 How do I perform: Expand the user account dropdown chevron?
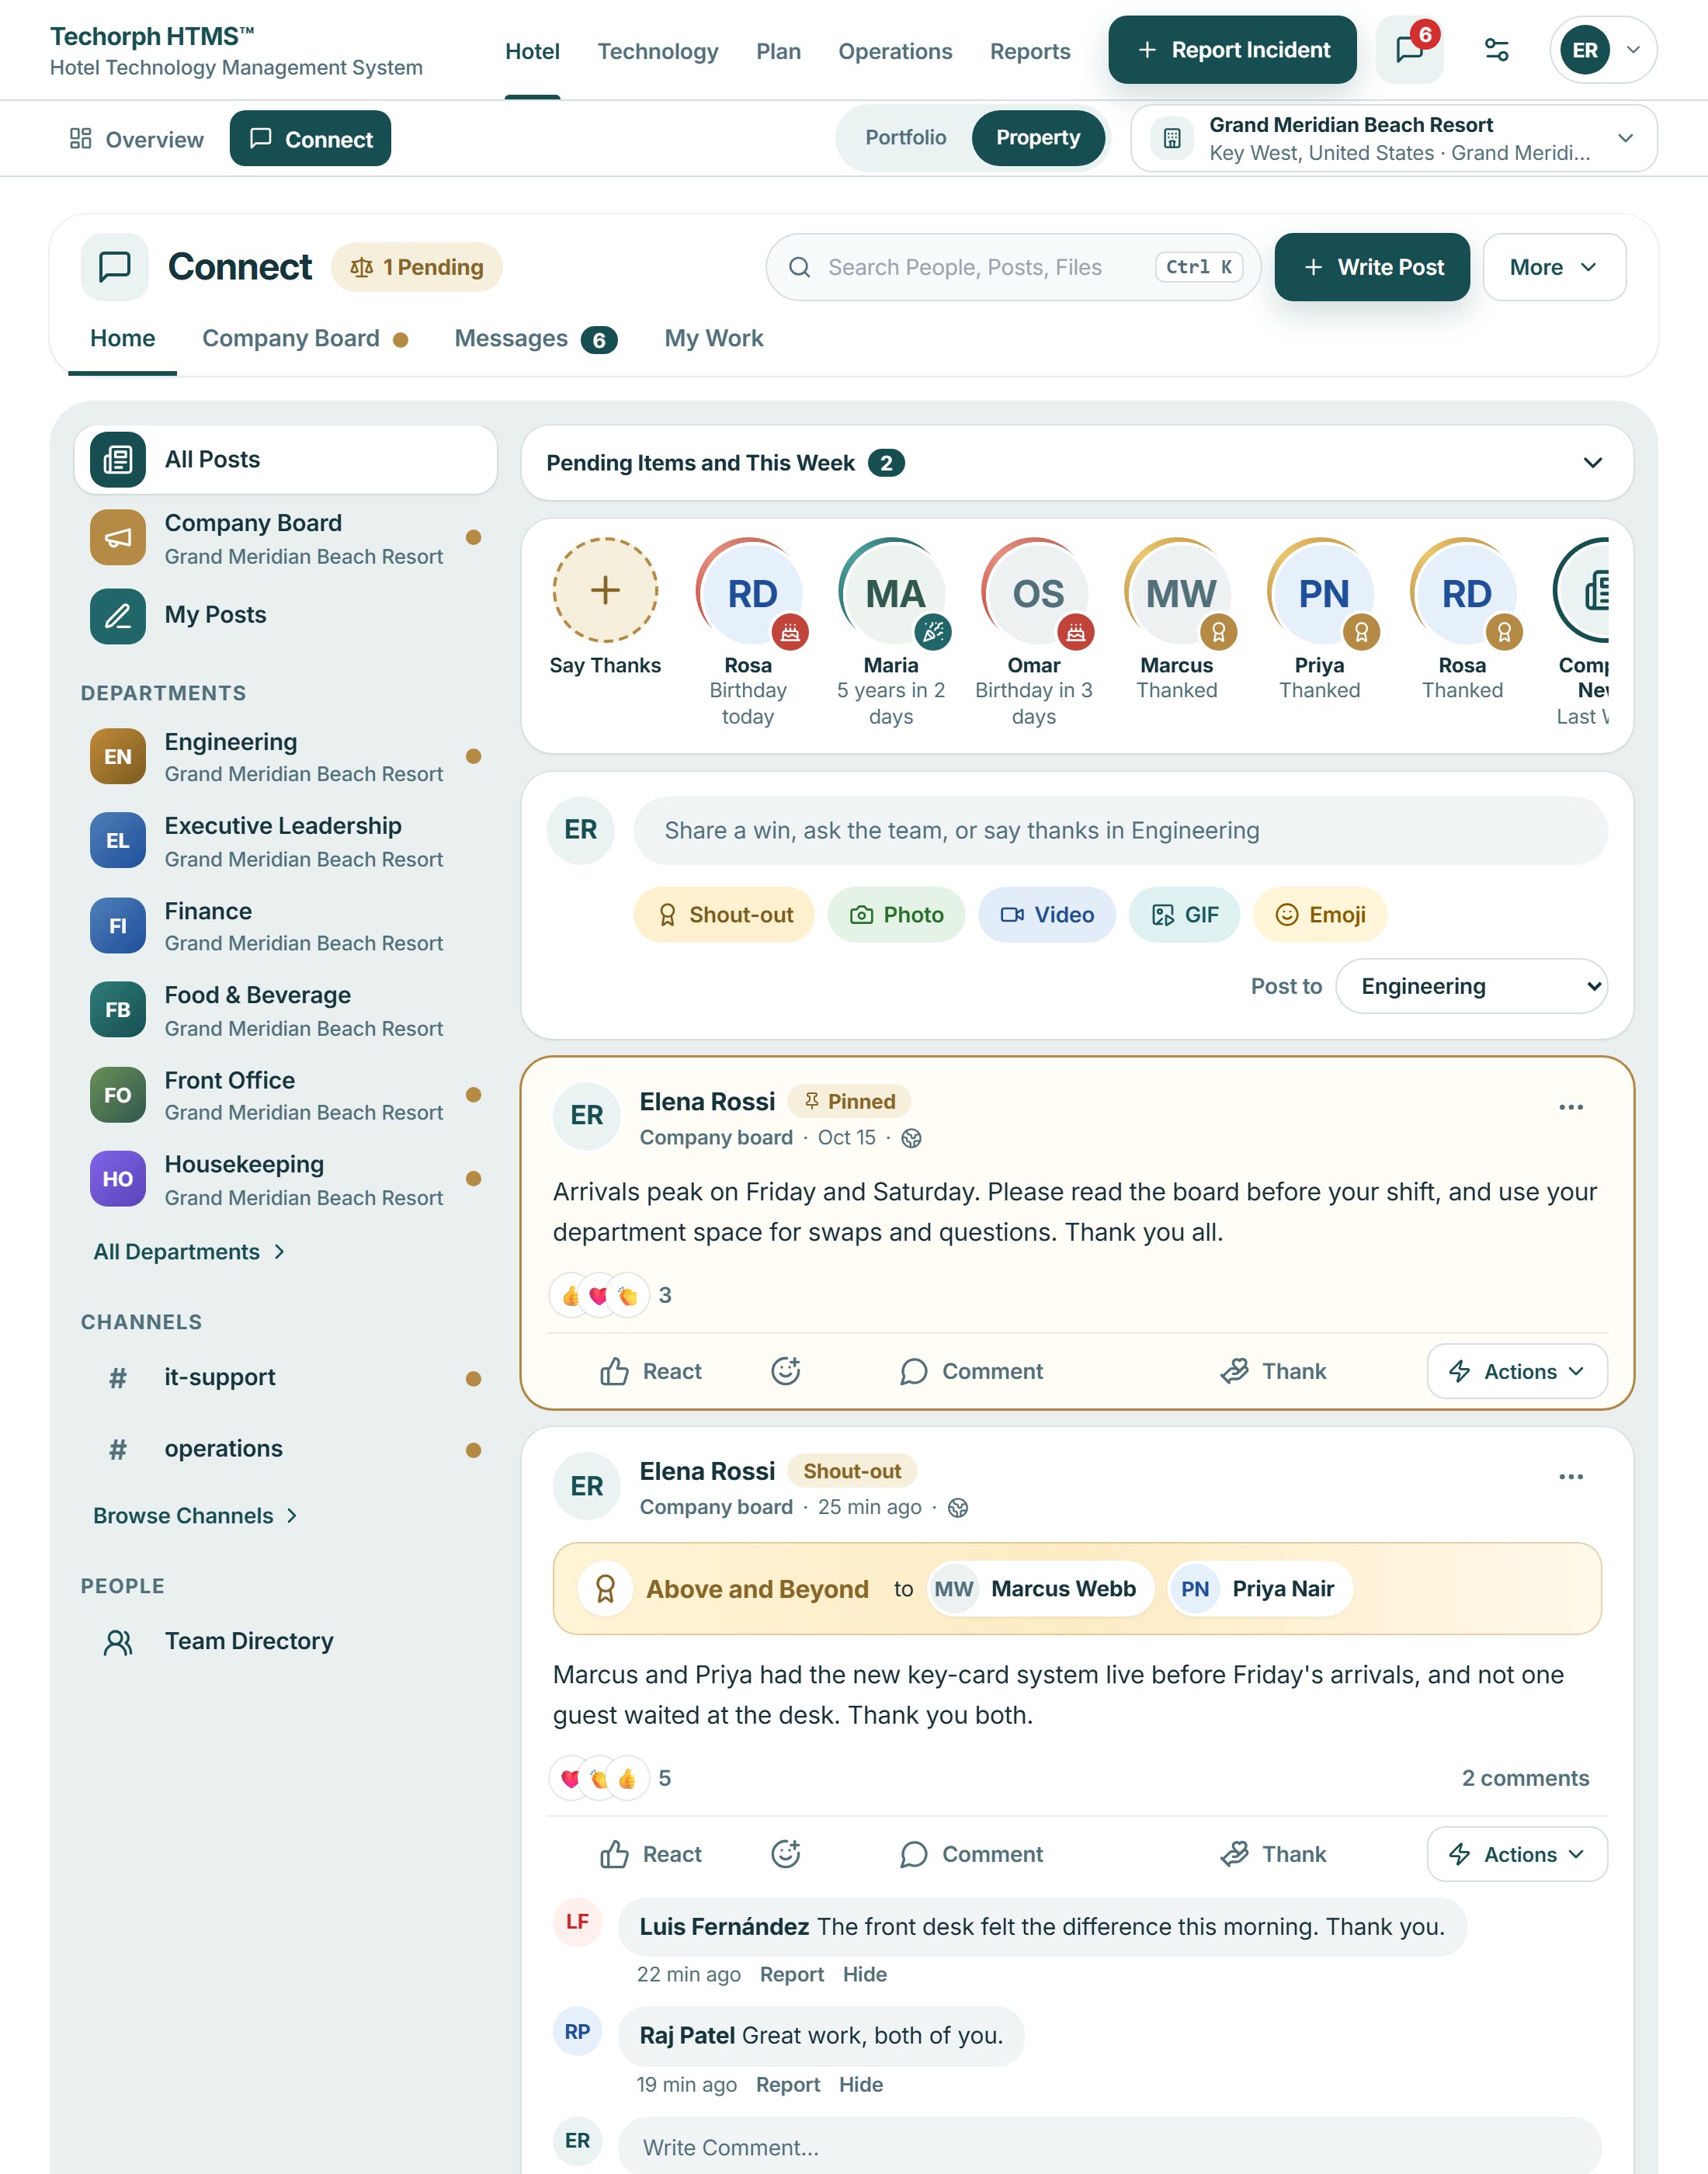coord(1633,50)
